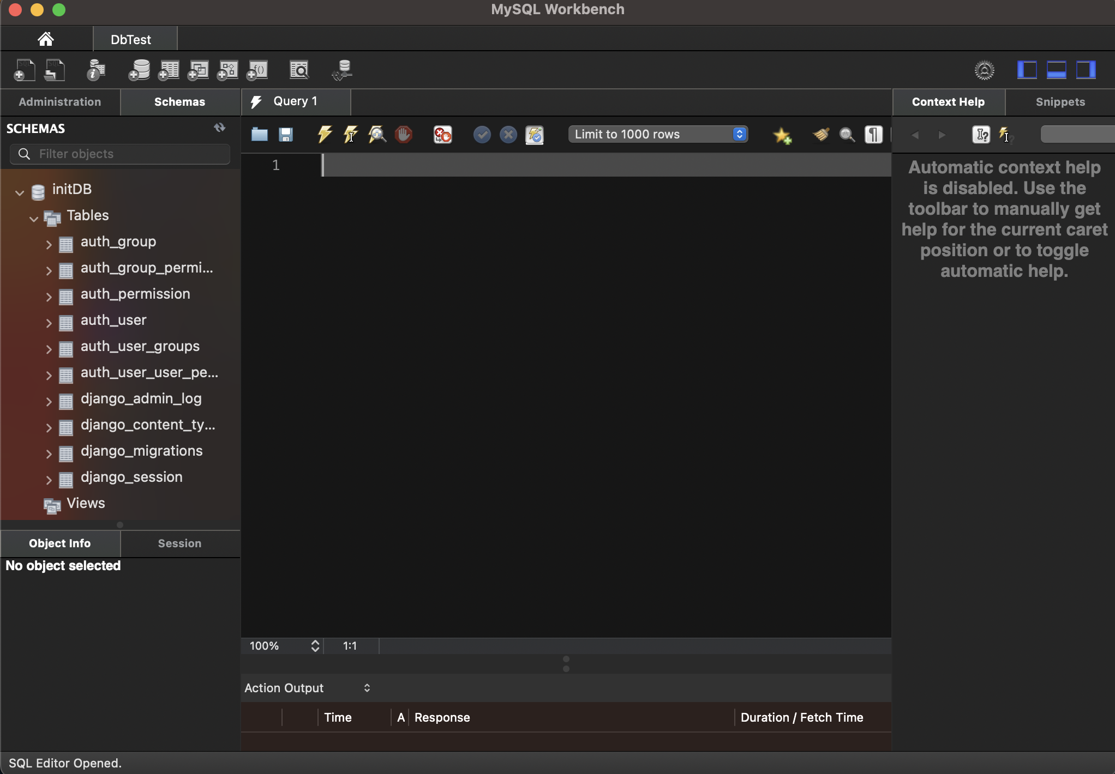1115x774 pixels.
Task: Open find panel with the magnifier icon
Action: pos(847,135)
